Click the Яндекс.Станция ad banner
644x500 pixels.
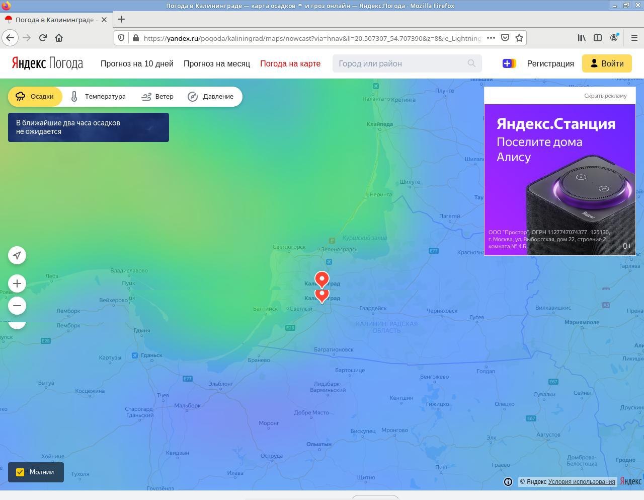tap(560, 180)
